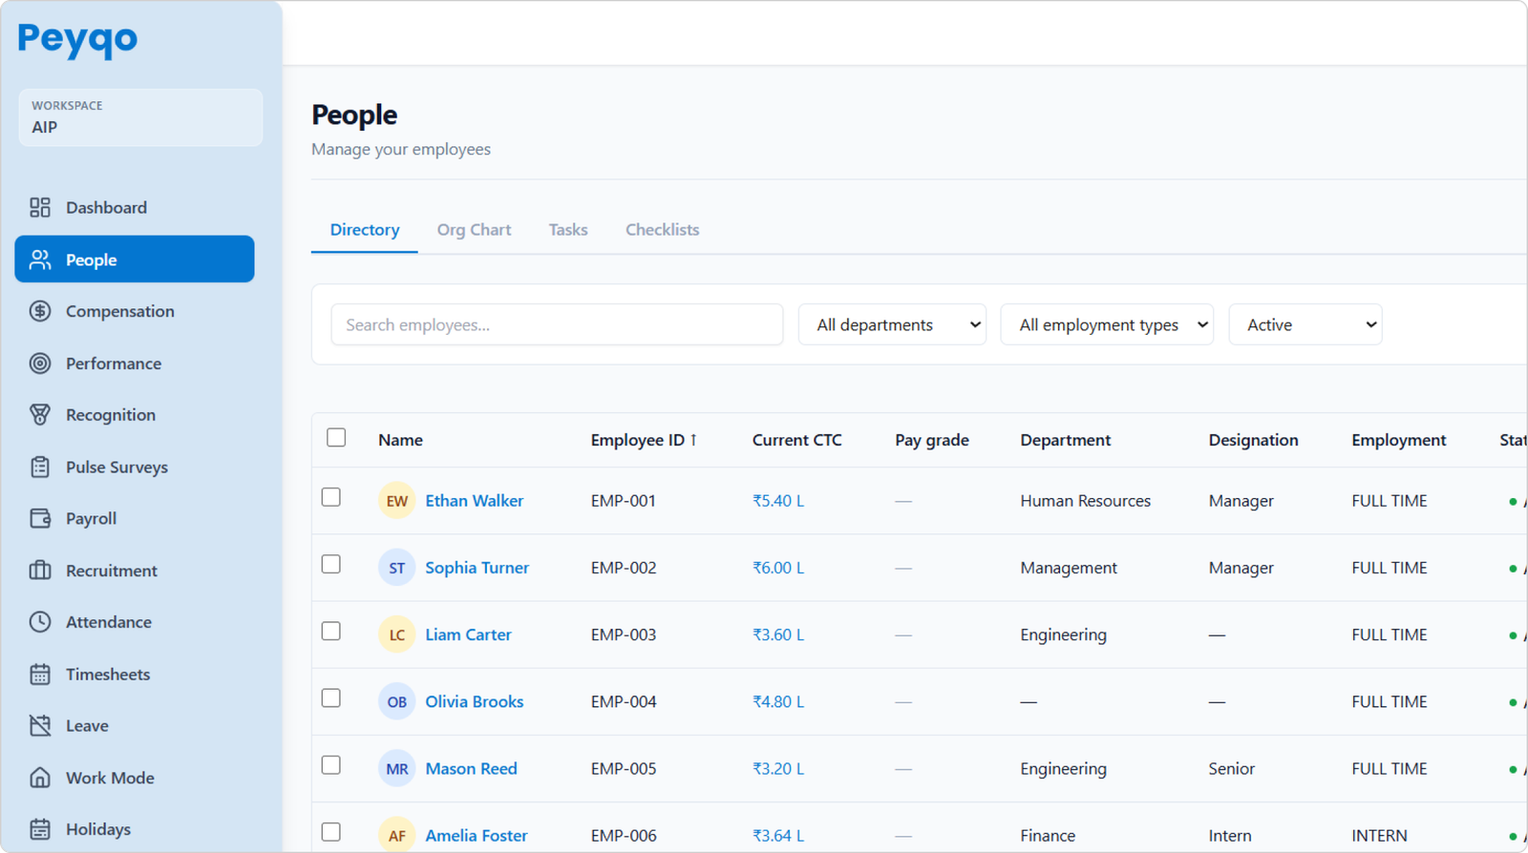Toggle the select-all checkbox in table header
Viewport: 1528px width, 853px height.
[336, 438]
